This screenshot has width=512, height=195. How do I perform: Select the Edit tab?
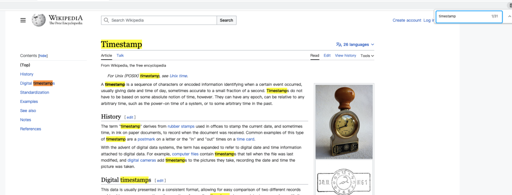pyautogui.click(x=327, y=56)
